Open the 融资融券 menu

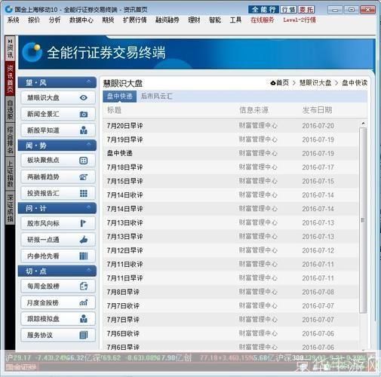[167, 20]
